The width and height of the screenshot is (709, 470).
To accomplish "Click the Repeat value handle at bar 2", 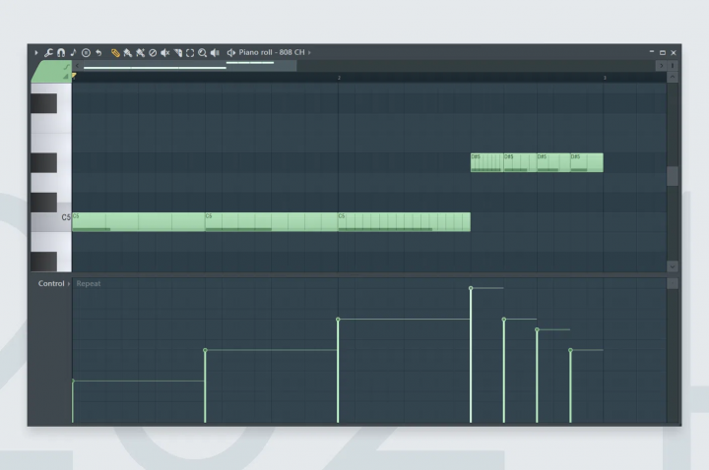I will coord(338,320).
